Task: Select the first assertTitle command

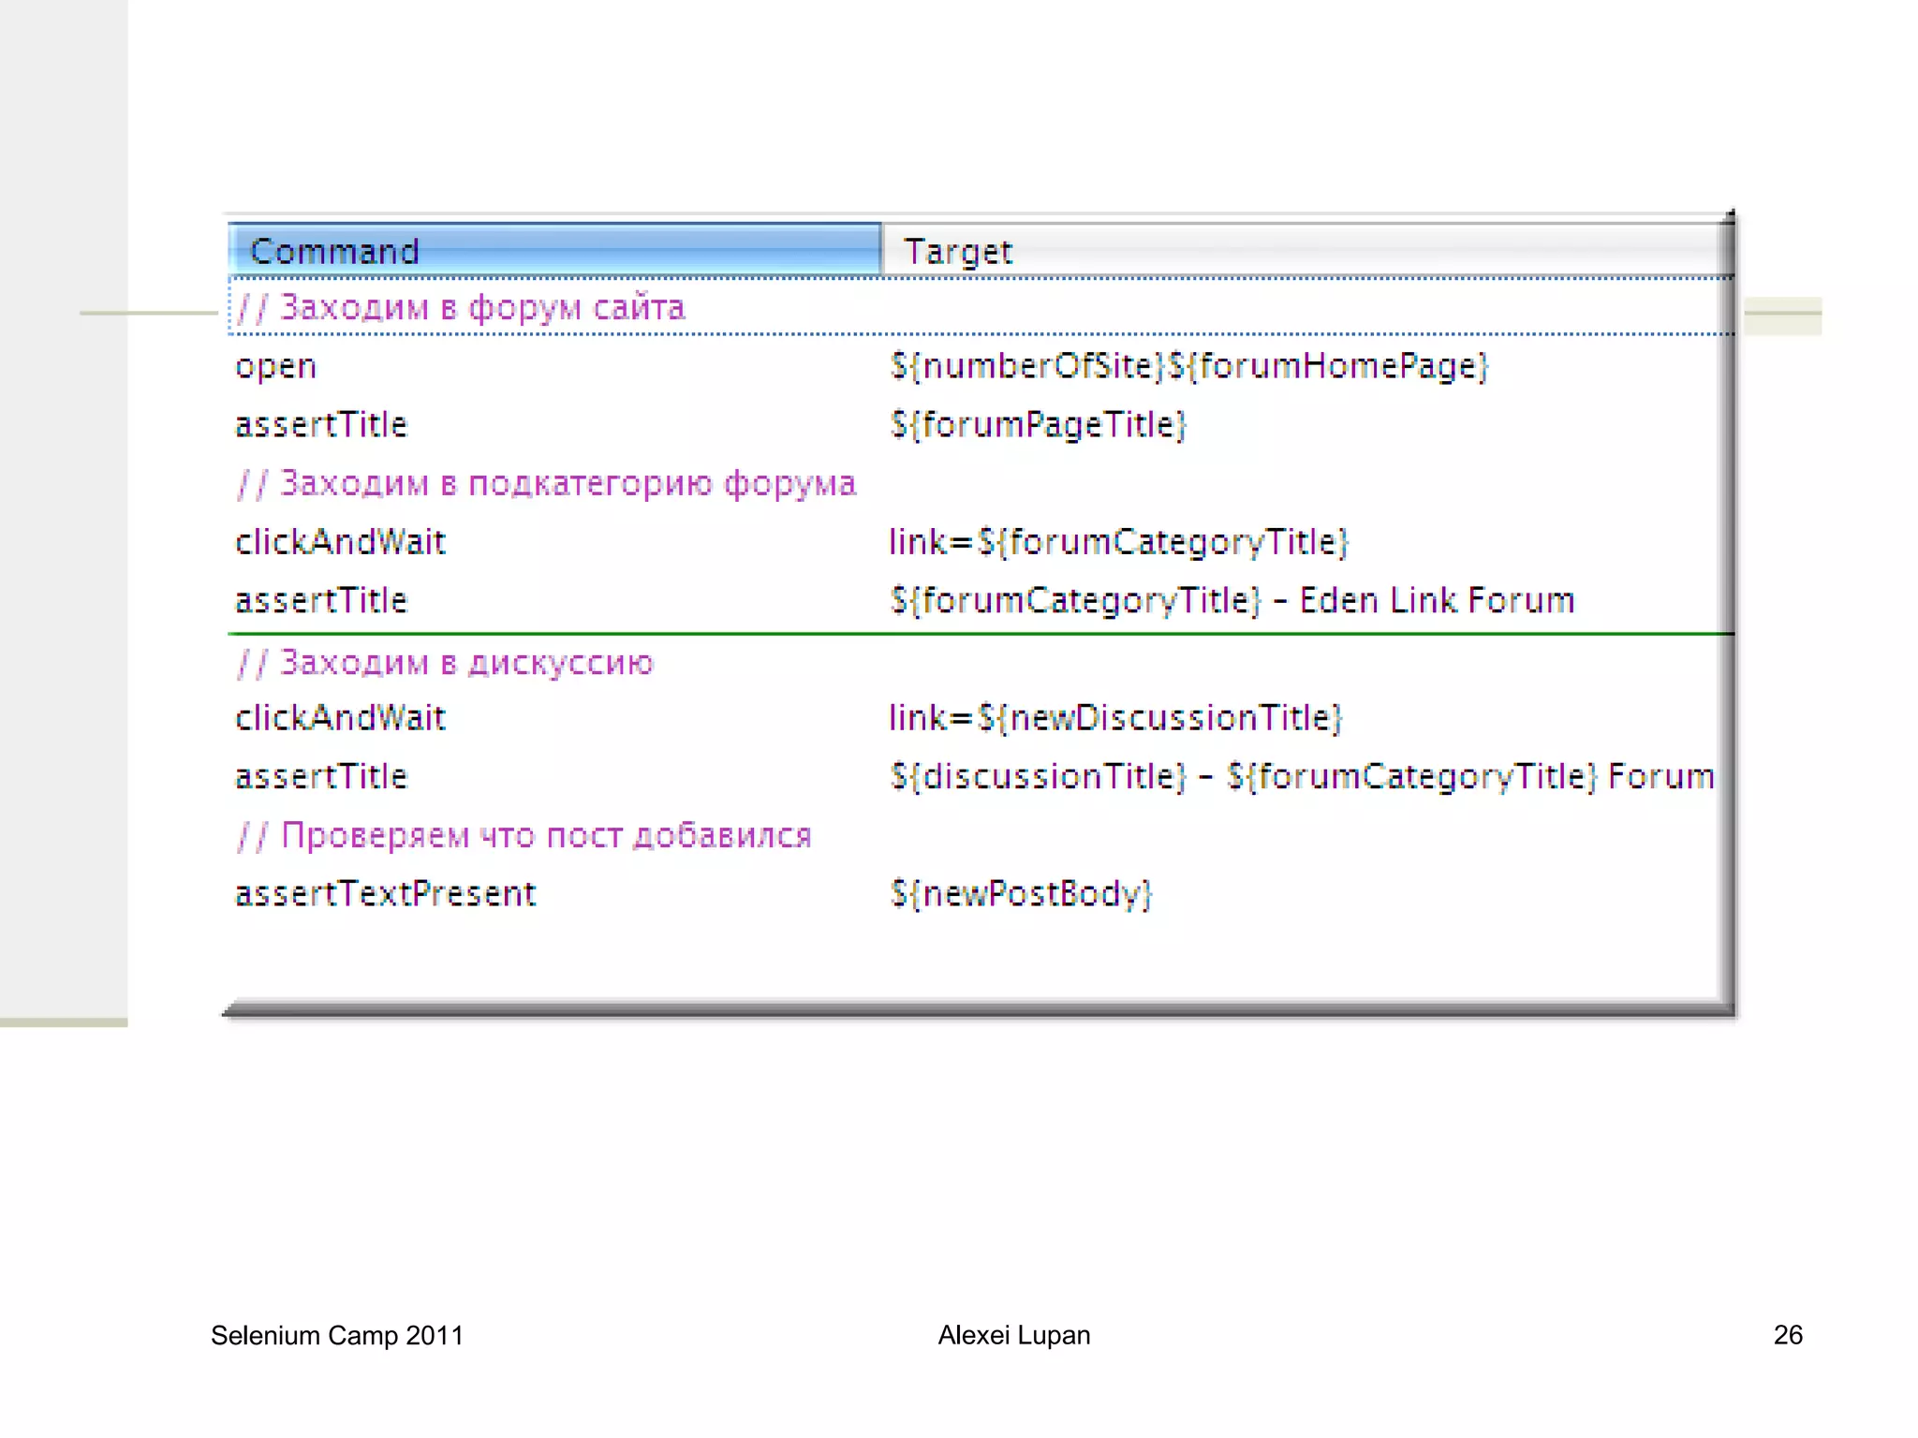Action: pyautogui.click(x=321, y=425)
